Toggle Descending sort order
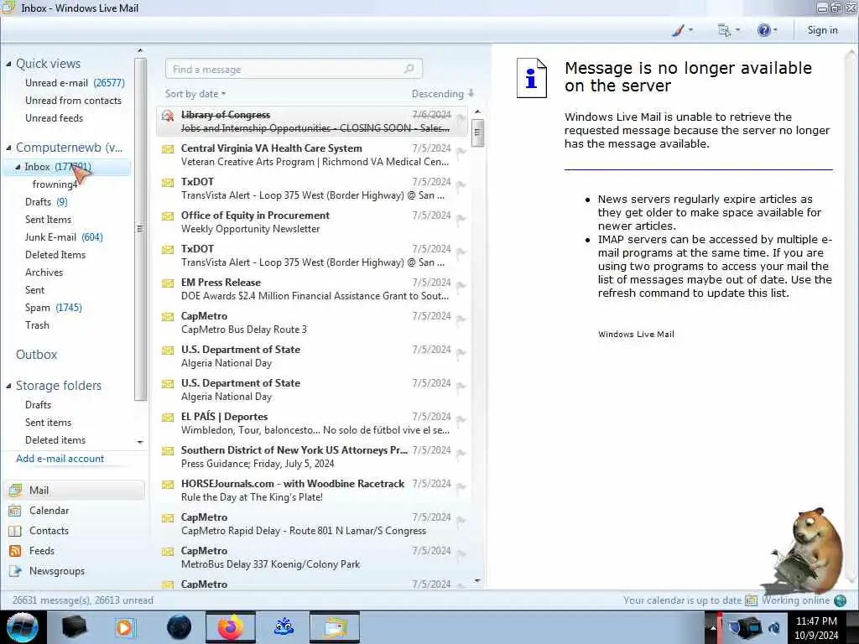Image resolution: width=859 pixels, height=644 pixels. coord(443,94)
